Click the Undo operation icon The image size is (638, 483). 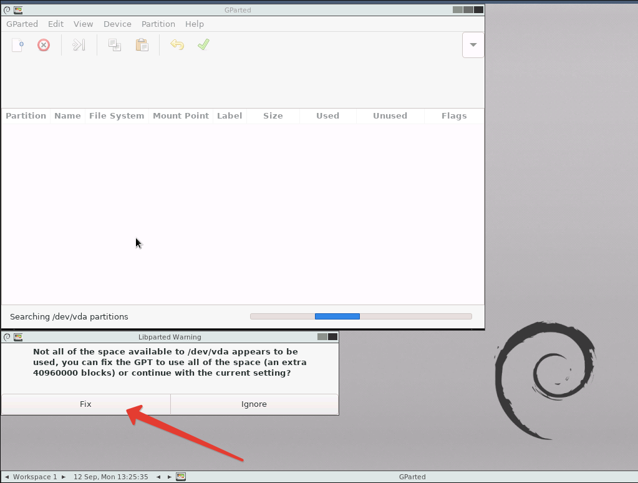click(x=177, y=44)
